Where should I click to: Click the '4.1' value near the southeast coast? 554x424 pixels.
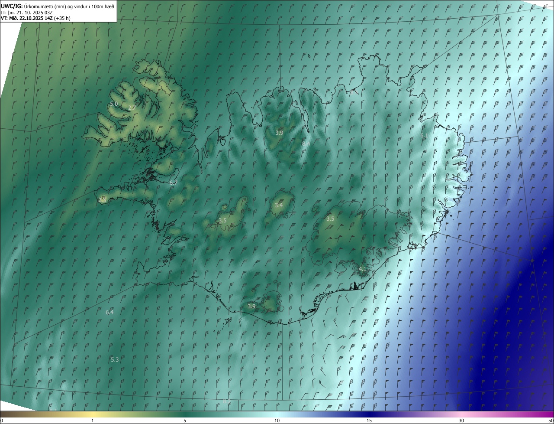(363, 269)
